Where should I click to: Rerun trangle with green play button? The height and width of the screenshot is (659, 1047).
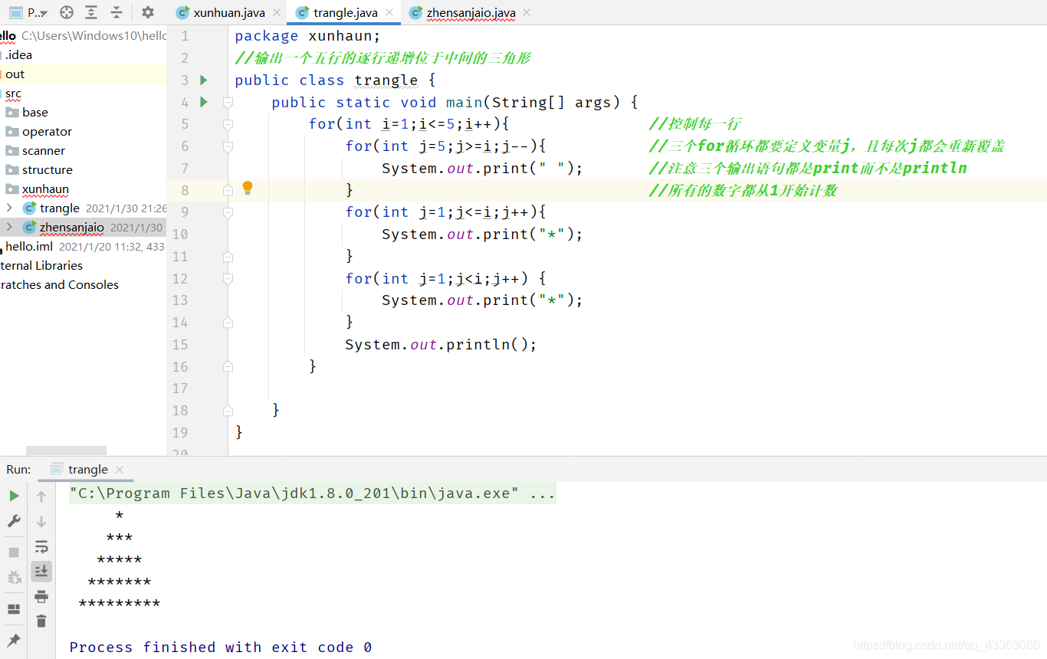click(14, 496)
